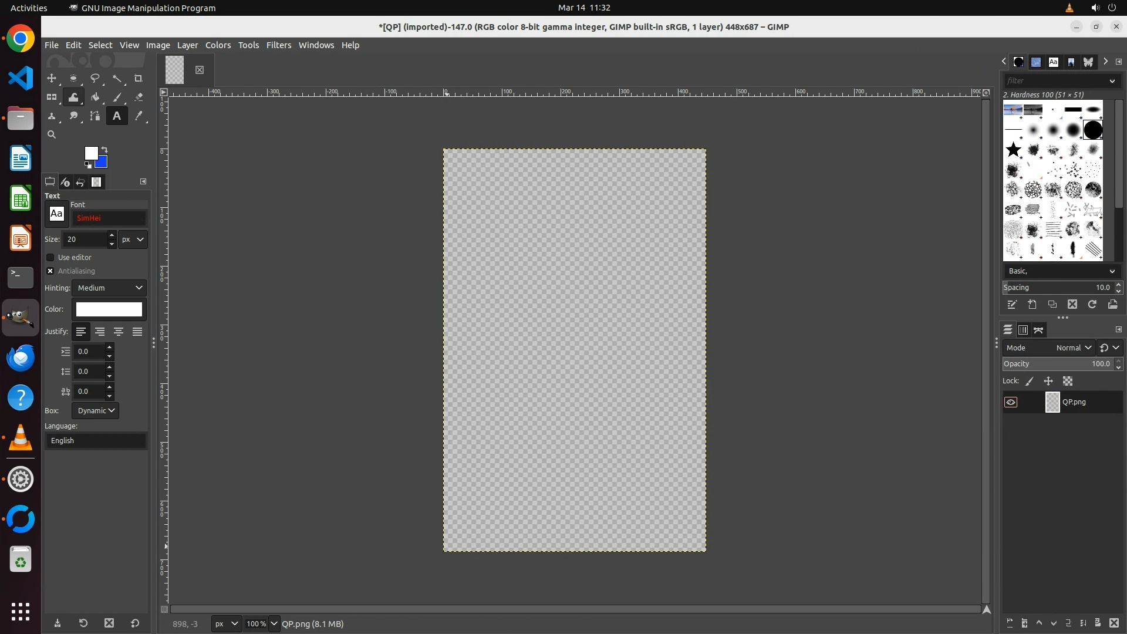Disable the Antialiasing checkbox

click(50, 271)
